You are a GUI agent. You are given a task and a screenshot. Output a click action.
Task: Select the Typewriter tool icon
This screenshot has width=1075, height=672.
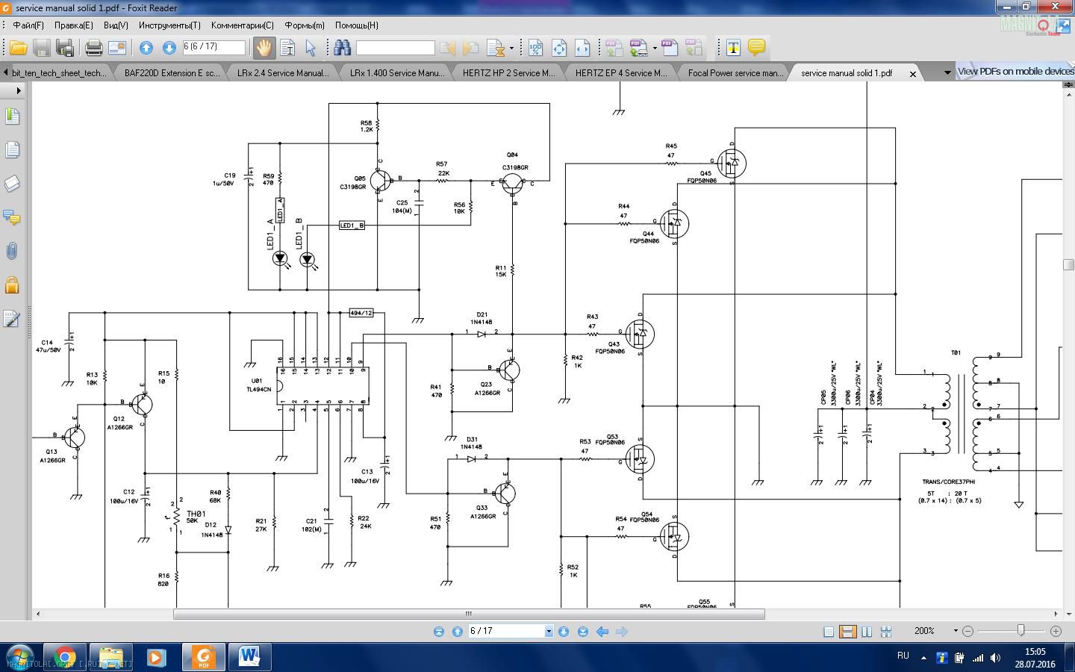tap(733, 48)
